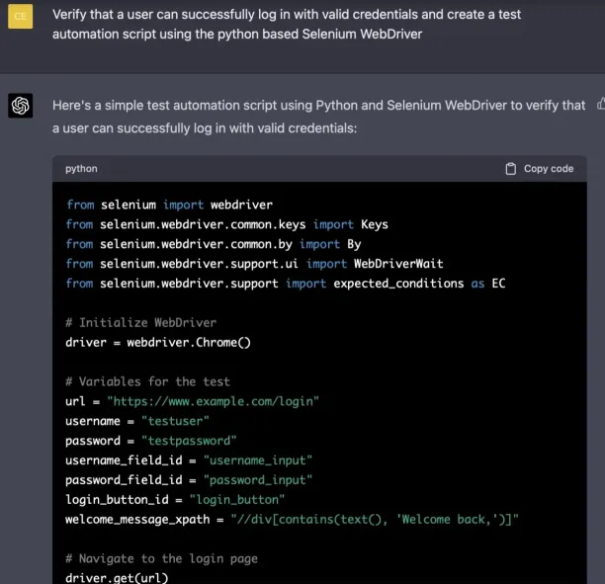Click the Copy code button label
This screenshot has width=605, height=584.
(549, 169)
